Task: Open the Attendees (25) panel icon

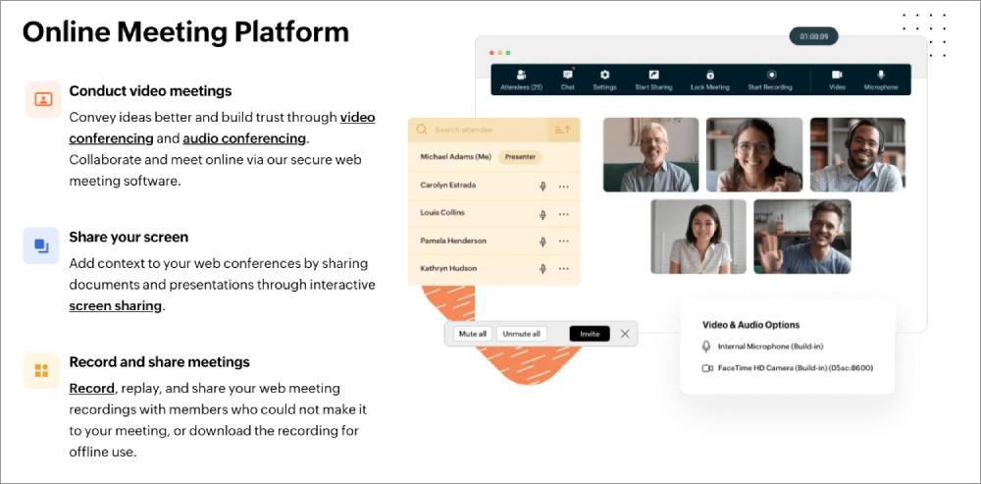Action: coord(521,75)
